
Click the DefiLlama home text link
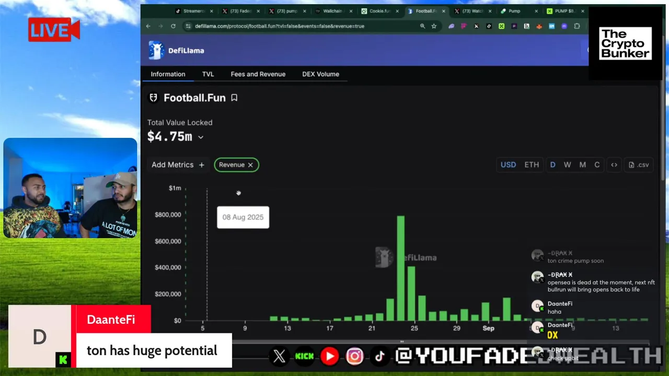186,51
